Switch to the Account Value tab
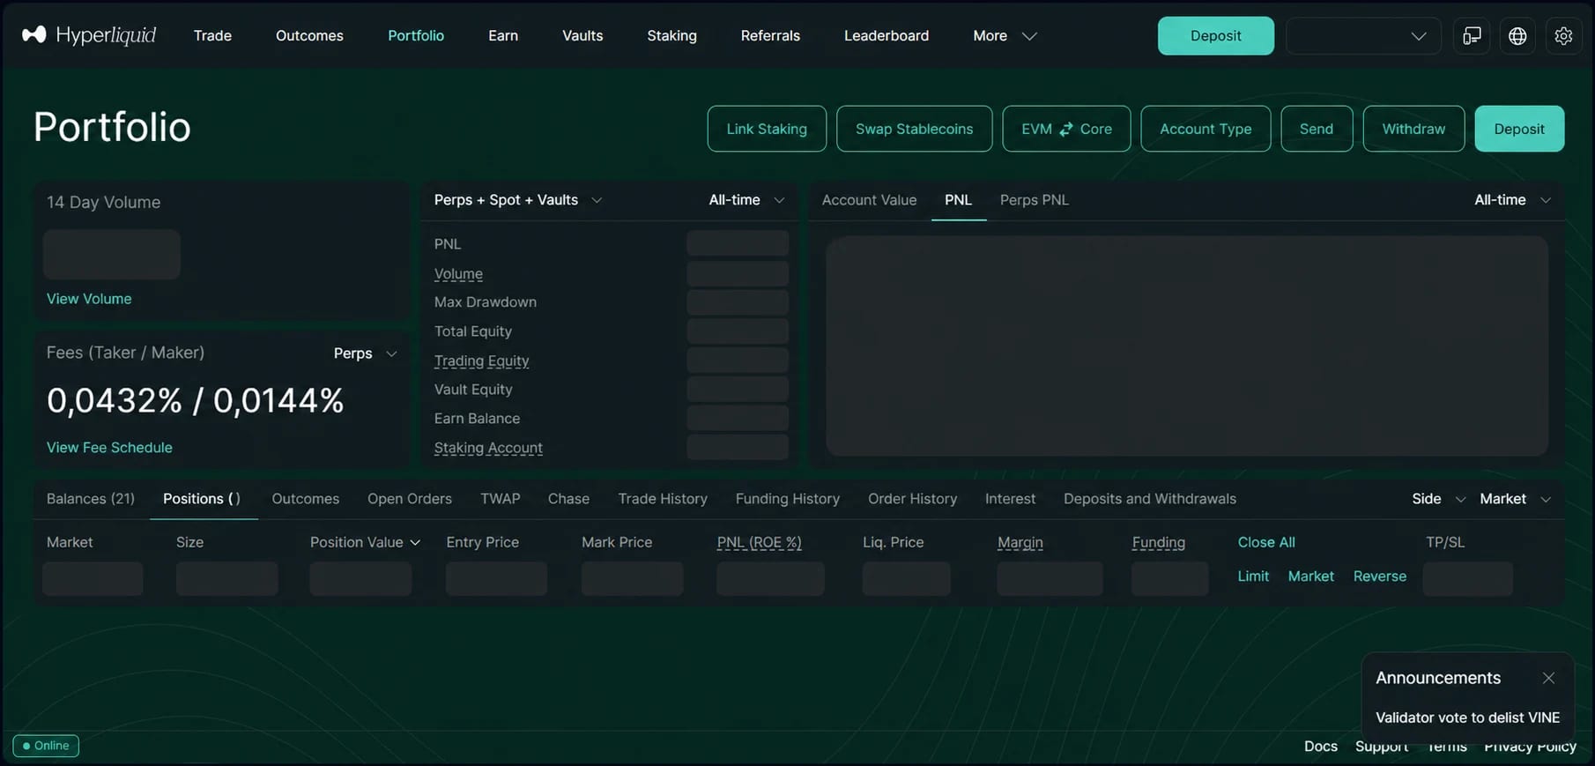 tap(869, 200)
